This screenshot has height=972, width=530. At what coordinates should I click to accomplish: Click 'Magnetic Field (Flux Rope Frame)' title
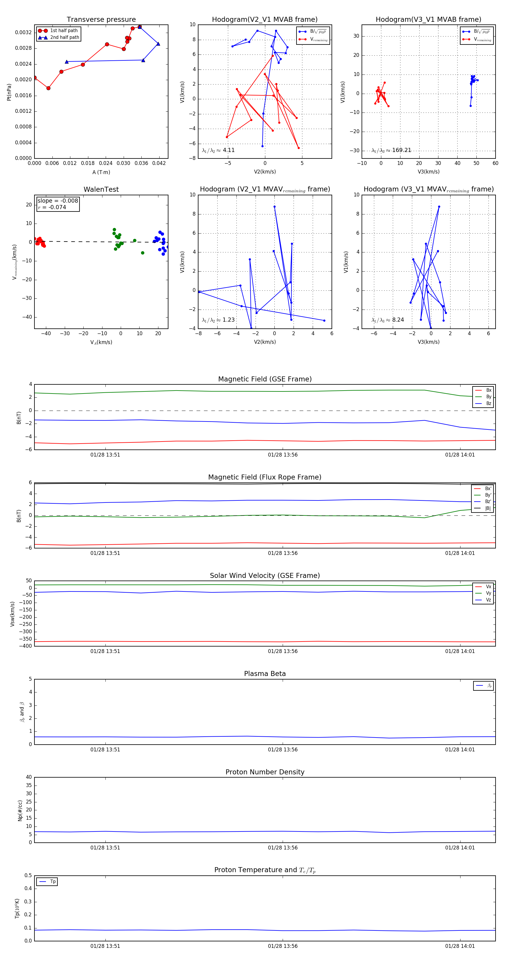click(265, 477)
